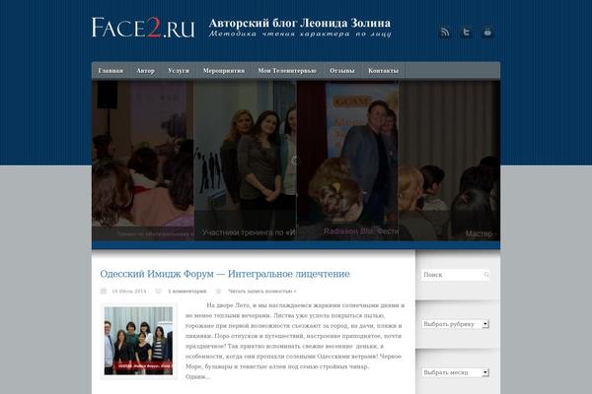Click the Face2.ru site logo
592x394 pixels.
point(143,28)
